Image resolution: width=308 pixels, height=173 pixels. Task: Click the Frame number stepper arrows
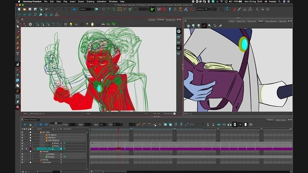77,125
